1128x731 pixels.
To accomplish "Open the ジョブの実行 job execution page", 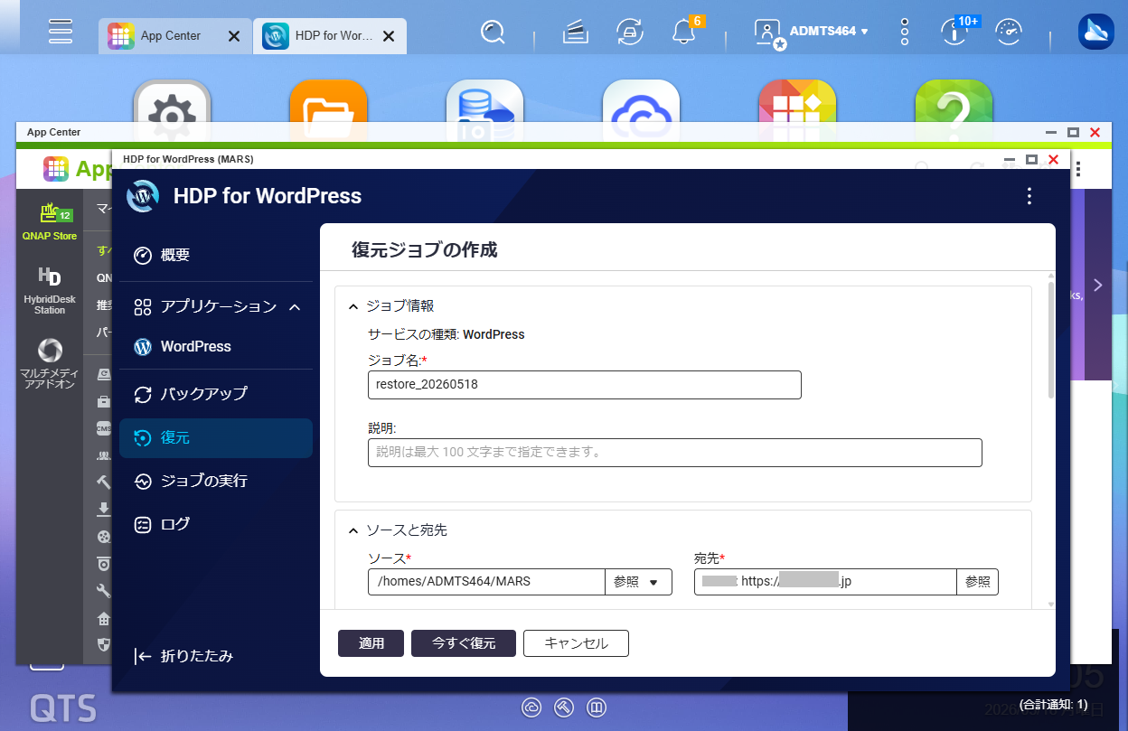I will 216,481.
